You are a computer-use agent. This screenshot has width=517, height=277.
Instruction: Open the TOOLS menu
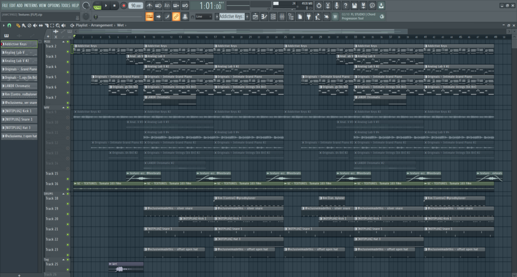(66, 5)
